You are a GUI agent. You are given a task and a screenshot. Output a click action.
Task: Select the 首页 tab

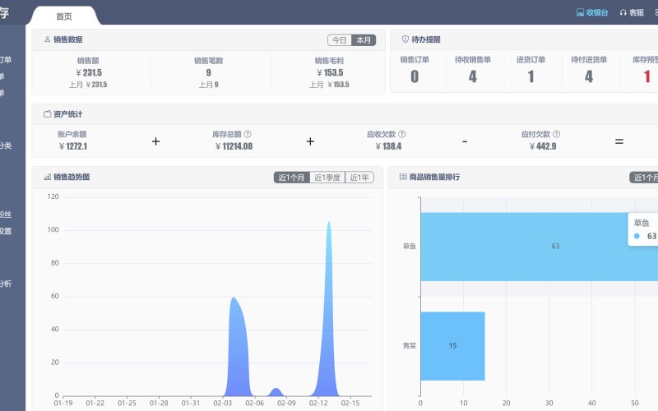pyautogui.click(x=64, y=16)
